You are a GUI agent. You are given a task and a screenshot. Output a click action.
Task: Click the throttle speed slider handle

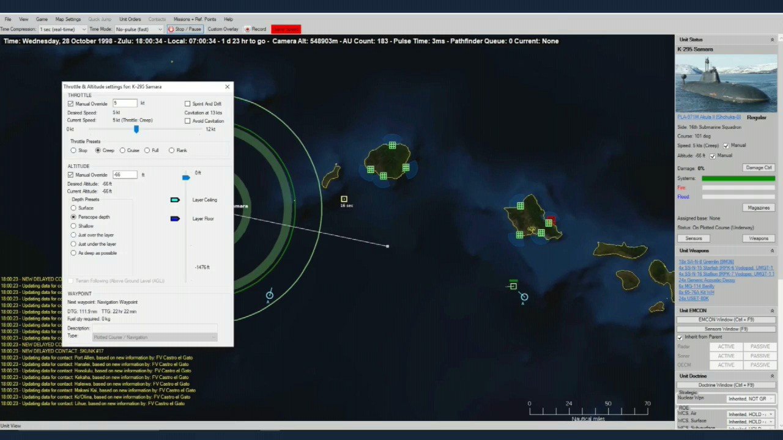pos(136,129)
